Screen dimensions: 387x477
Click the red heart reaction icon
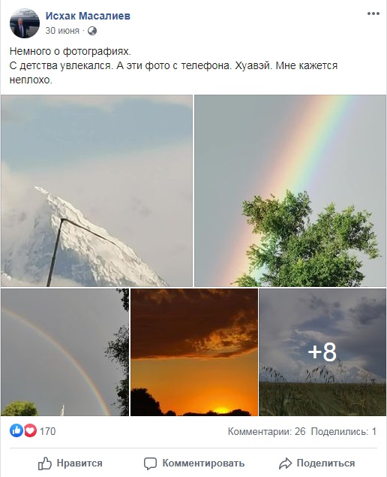click(30, 430)
